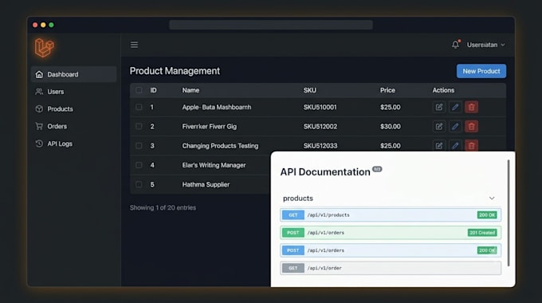Click the yellow minimize window button
Screen dimensions: 542x303
click(43, 25)
